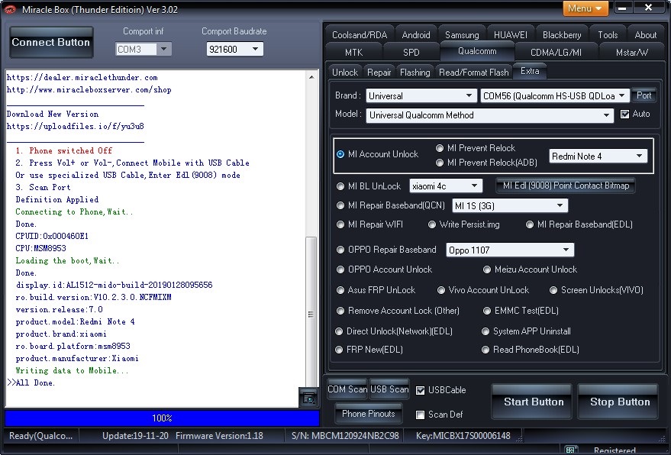Switch to the Coolsand/RDA tab
The height and width of the screenshot is (455, 671).
pos(360,35)
